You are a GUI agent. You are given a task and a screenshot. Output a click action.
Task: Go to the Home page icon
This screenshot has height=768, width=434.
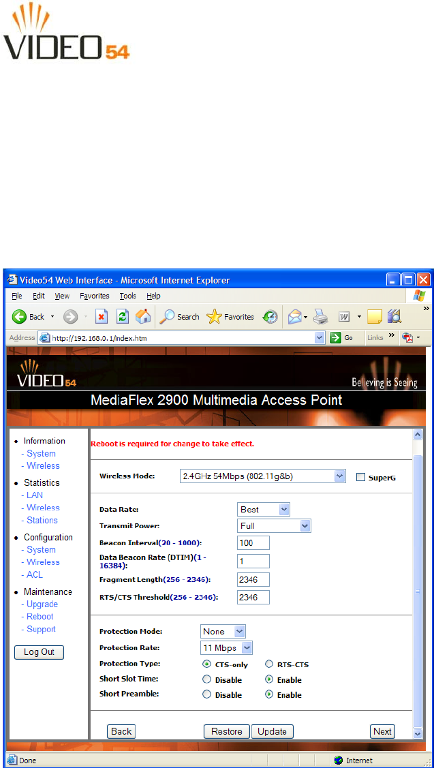point(143,317)
